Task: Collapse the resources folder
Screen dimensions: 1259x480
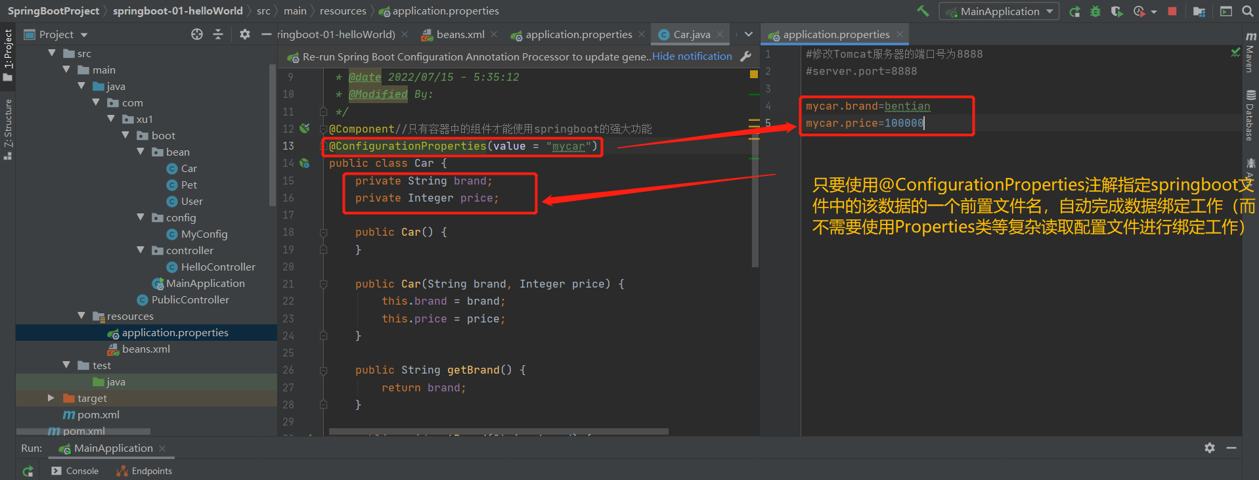Action: 81,315
